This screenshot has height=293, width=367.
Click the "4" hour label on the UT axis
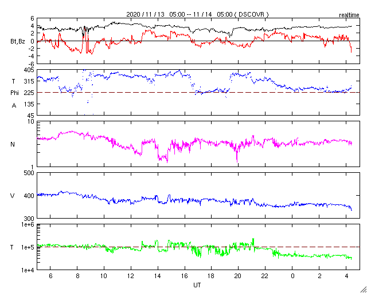pos(346,276)
